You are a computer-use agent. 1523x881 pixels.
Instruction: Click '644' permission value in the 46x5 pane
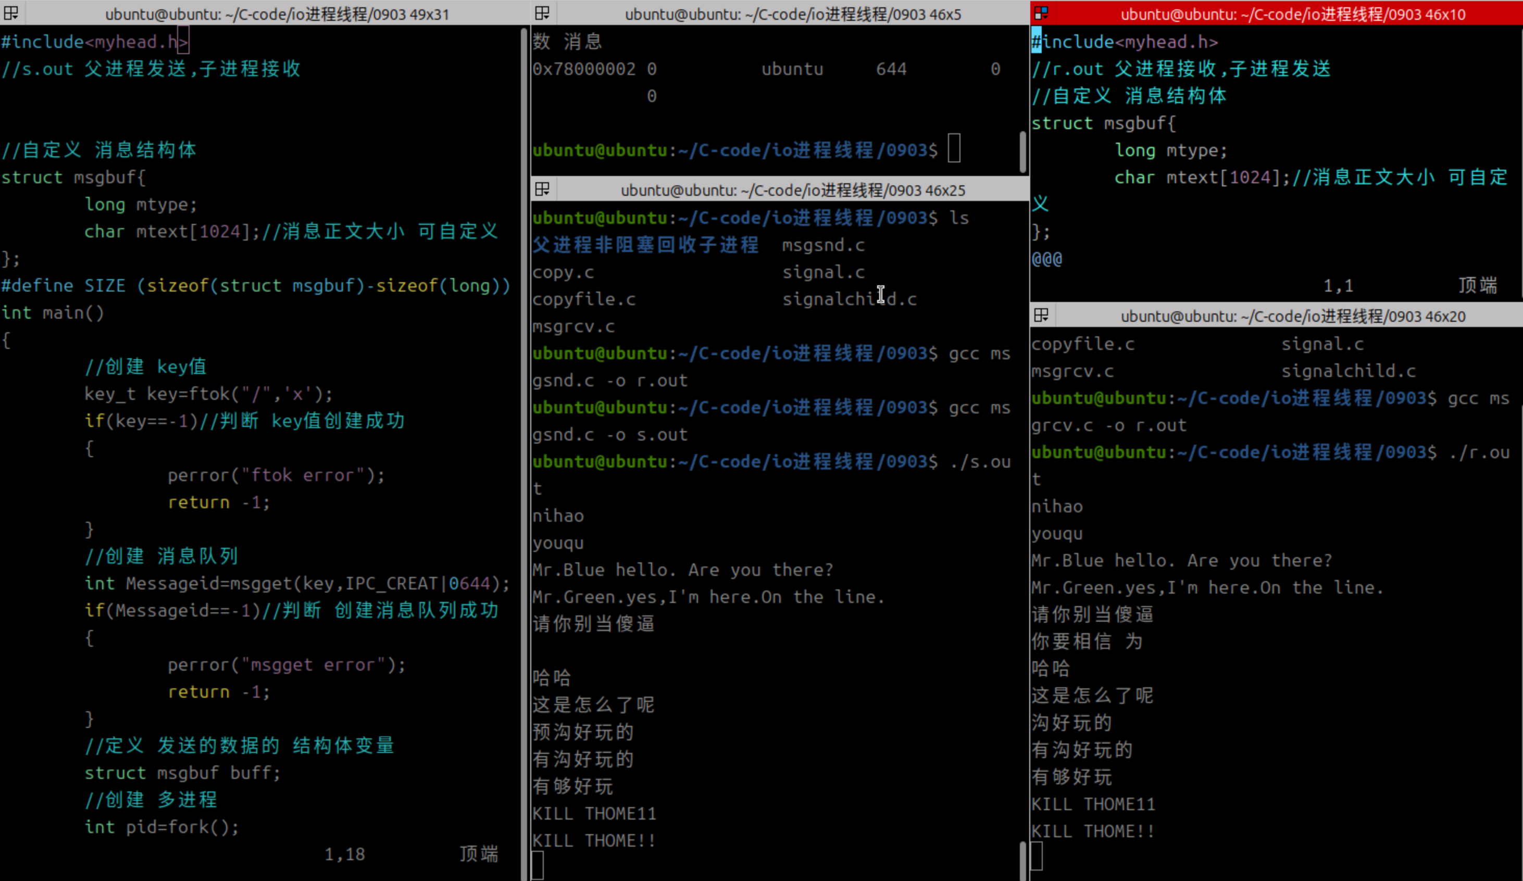pyautogui.click(x=891, y=69)
